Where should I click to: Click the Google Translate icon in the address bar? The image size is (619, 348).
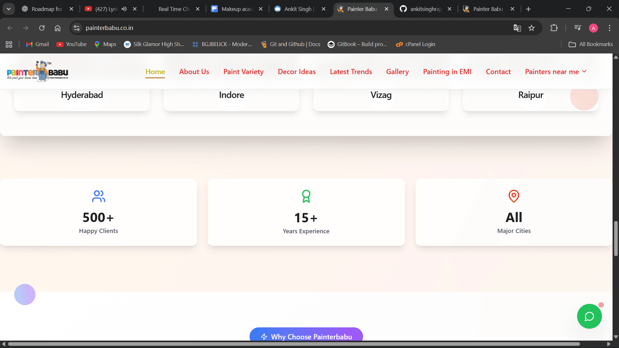click(517, 28)
